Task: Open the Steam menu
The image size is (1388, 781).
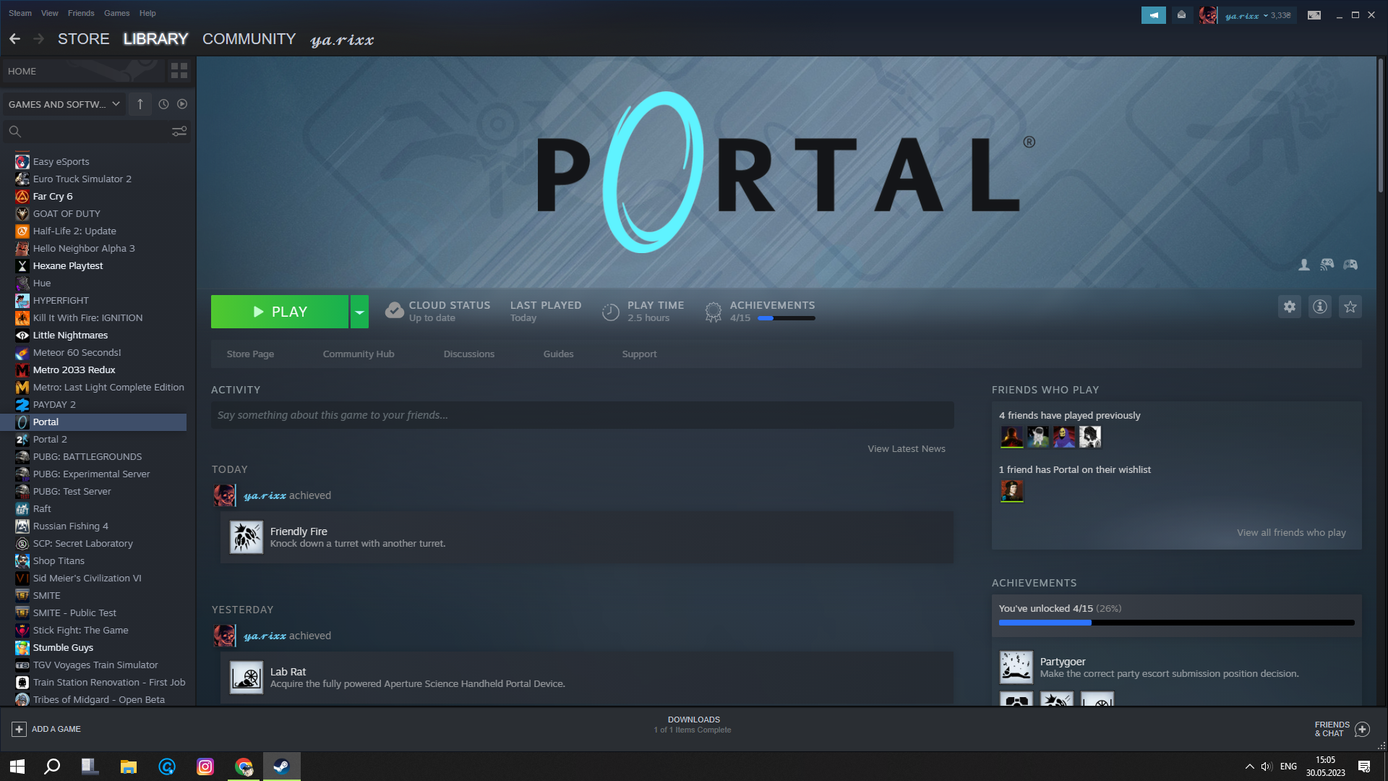Action: tap(20, 13)
